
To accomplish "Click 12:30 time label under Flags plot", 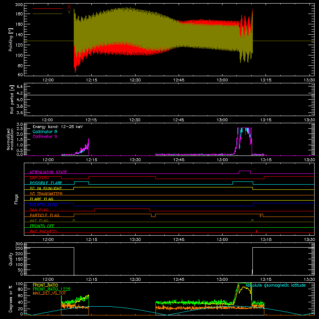I will 135,240.
